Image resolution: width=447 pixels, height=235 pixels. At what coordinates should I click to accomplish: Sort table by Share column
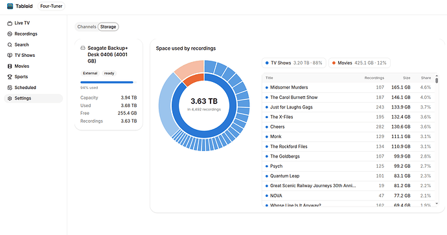426,78
